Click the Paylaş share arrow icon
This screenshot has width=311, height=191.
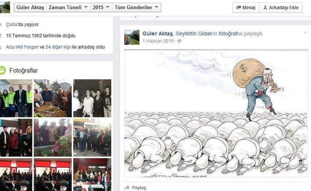[127, 188]
